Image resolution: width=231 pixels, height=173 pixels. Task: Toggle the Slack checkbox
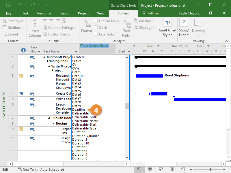coord(96,28)
